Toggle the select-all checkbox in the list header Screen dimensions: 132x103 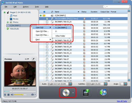point(44,12)
